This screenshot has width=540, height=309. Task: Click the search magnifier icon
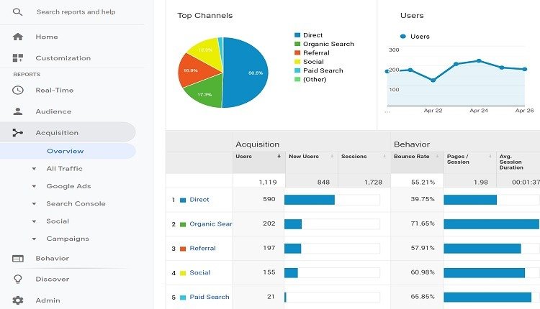[17, 12]
